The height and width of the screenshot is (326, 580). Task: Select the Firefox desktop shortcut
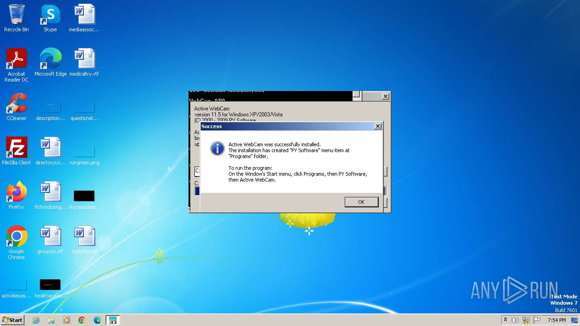pos(16,196)
